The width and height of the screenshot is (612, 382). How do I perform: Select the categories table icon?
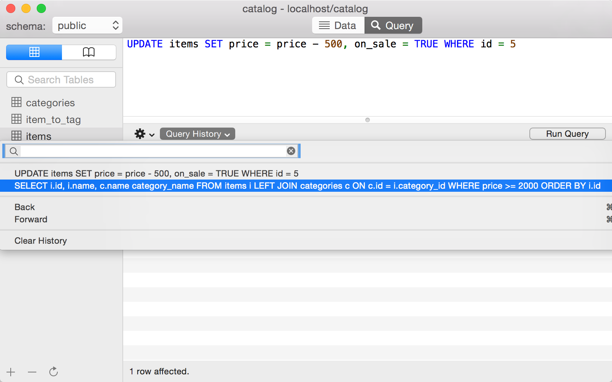tap(17, 102)
